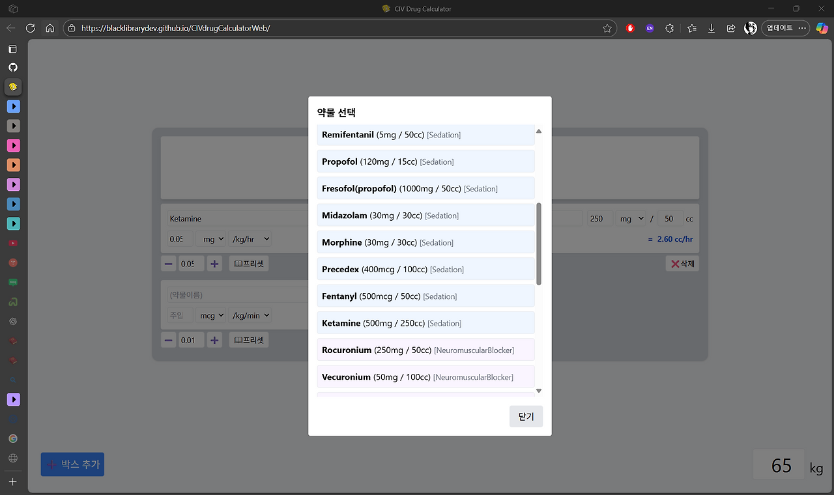Open the favorites list icon
834x495 pixels.
pyautogui.click(x=692, y=28)
